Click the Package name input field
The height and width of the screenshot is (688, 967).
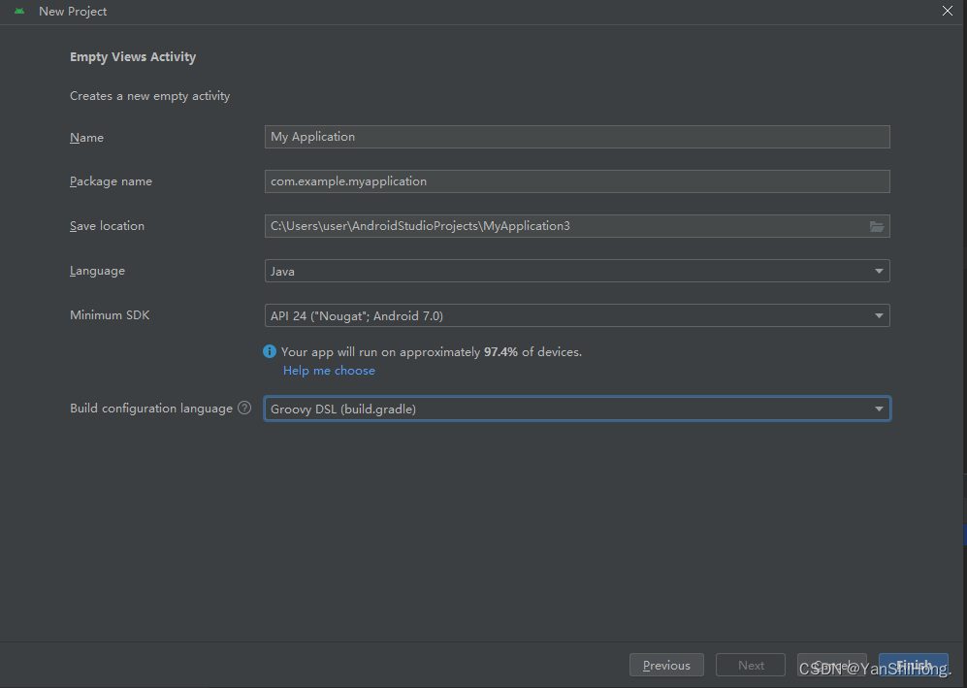[577, 181]
